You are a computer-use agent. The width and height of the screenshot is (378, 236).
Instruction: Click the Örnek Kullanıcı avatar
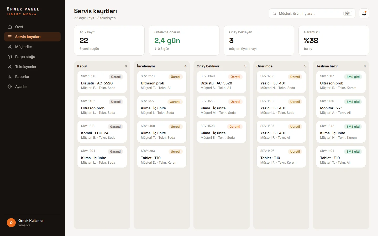pyautogui.click(x=11, y=223)
